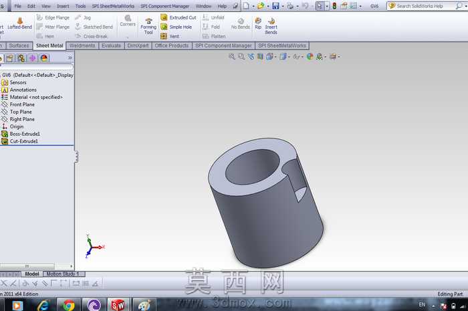Open the DisplayManager tab icon
This screenshot has height=311, width=468.
[x=44, y=58]
